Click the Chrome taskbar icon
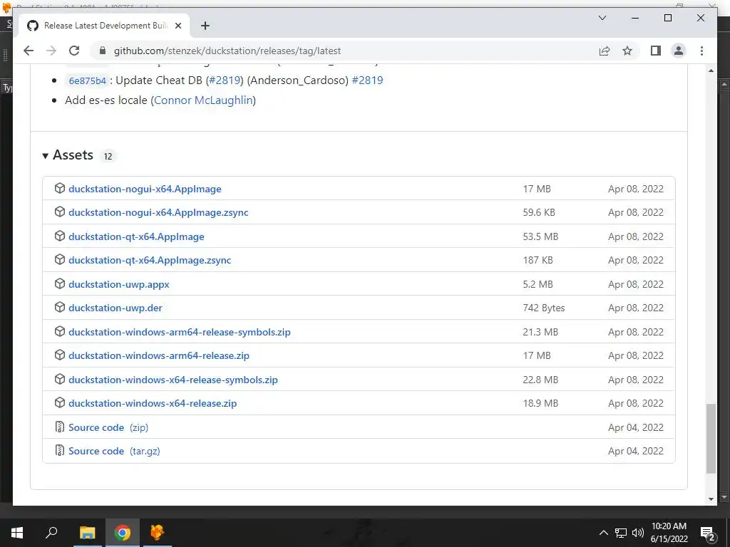 [x=123, y=533]
